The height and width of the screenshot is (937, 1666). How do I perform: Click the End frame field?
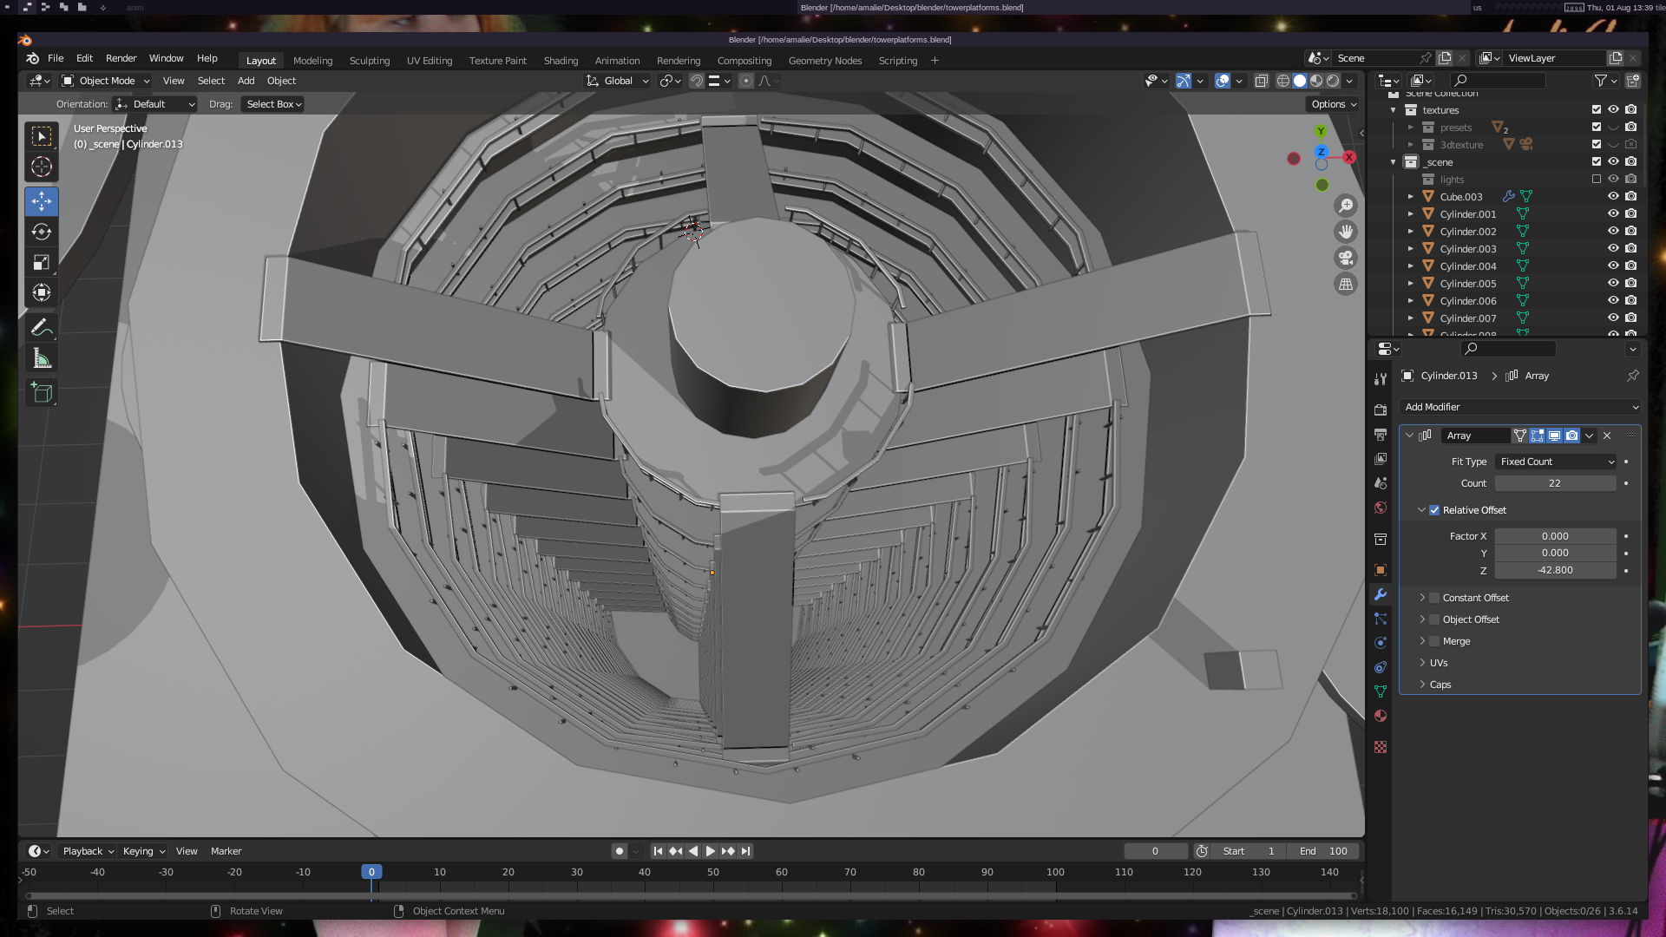coord(1323,851)
